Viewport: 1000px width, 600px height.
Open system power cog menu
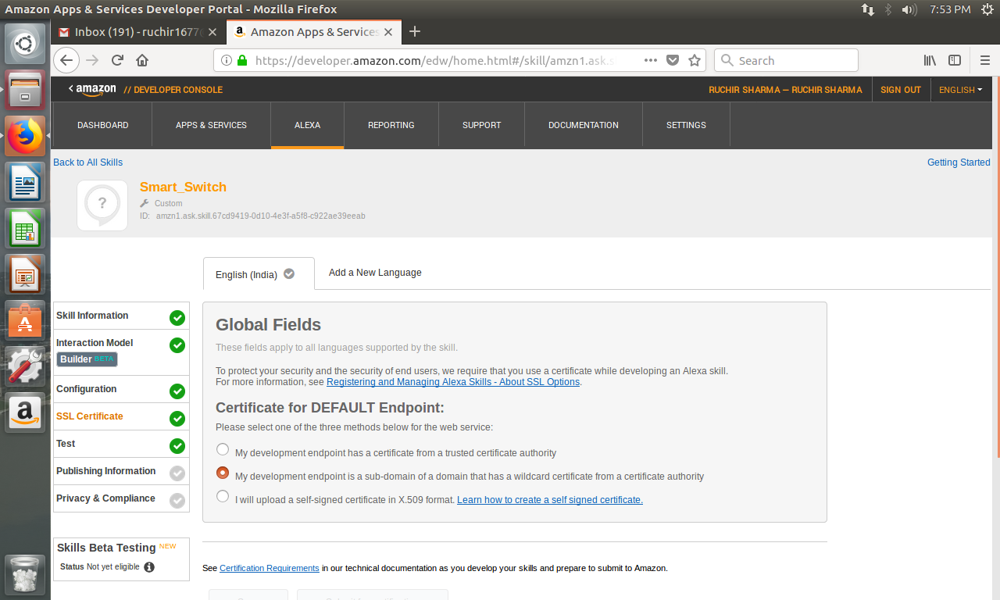988,9
